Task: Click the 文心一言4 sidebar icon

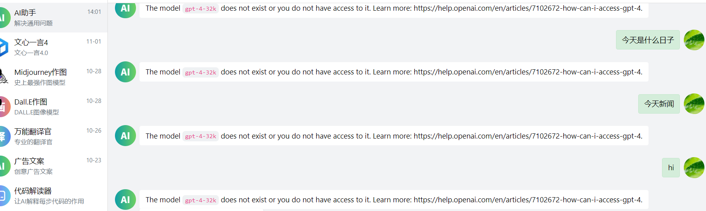Action: [4, 47]
